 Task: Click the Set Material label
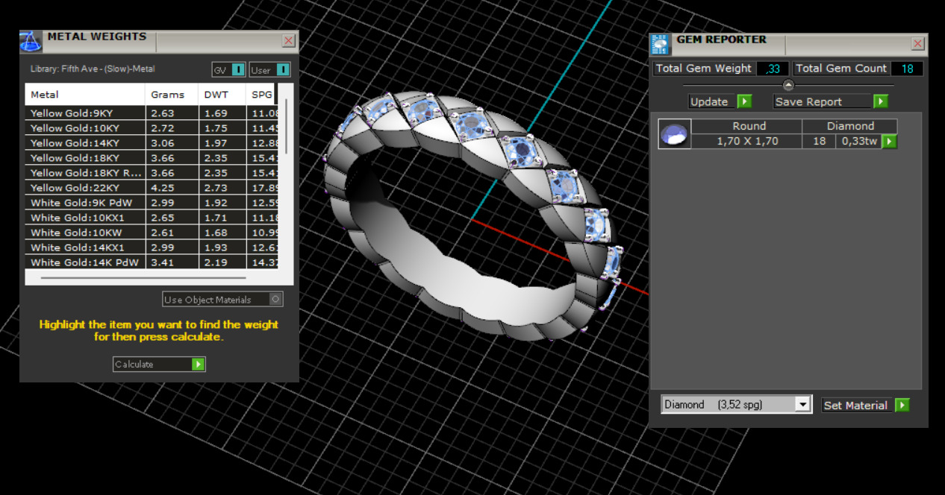click(855, 406)
